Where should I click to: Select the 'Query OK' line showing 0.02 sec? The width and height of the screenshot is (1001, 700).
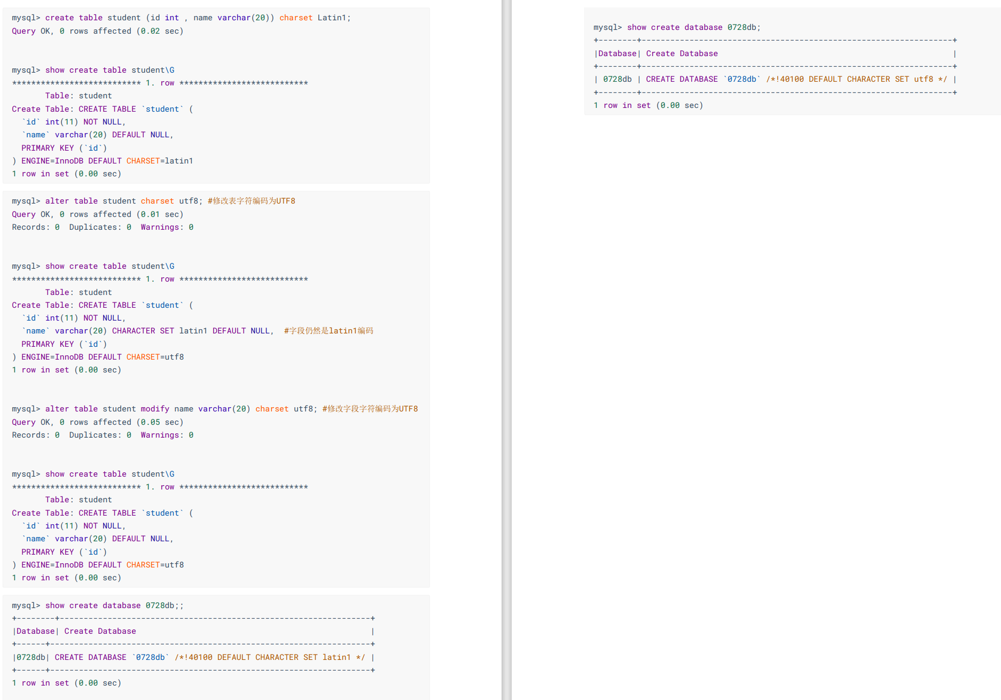[x=98, y=31]
